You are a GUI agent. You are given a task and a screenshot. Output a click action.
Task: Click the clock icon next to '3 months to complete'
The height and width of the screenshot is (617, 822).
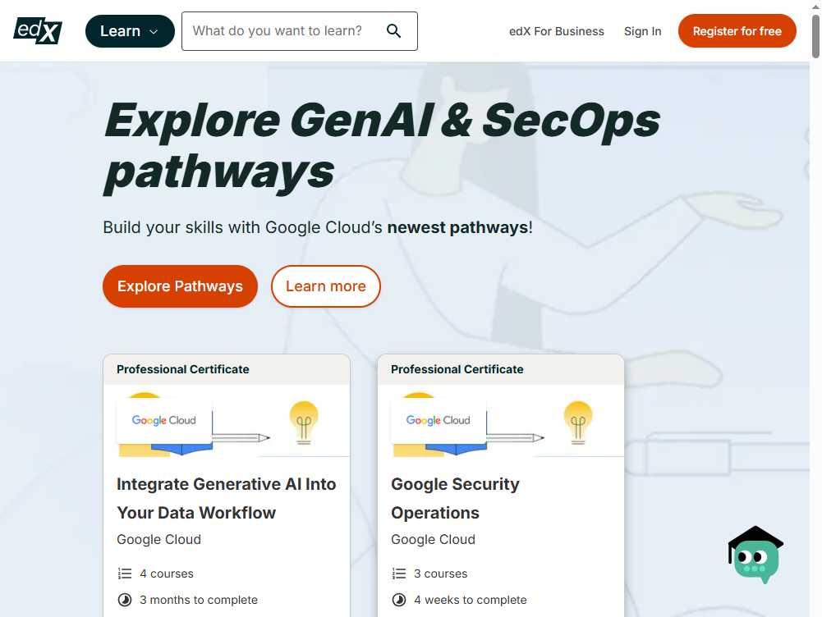[125, 600]
